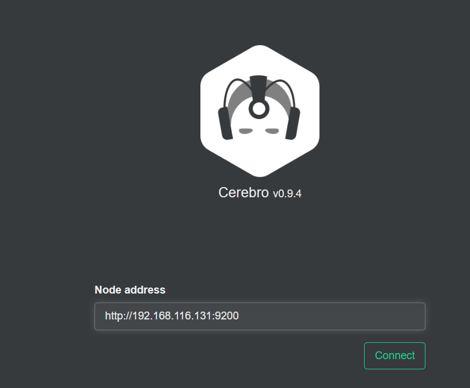Click the 192.168.116.131 IP text in field
Screen dimensions: 470x388
[x=172, y=316]
